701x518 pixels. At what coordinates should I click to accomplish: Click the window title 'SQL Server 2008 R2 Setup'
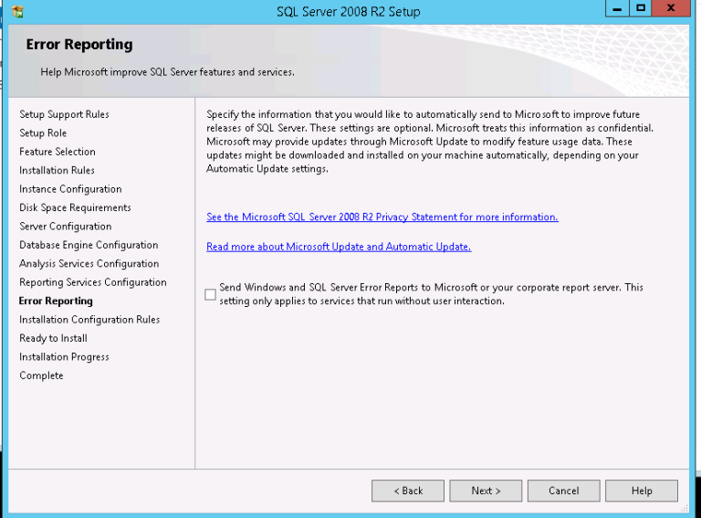349,12
